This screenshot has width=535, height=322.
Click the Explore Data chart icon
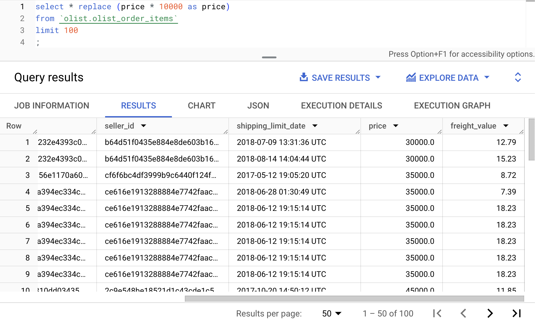pos(411,78)
